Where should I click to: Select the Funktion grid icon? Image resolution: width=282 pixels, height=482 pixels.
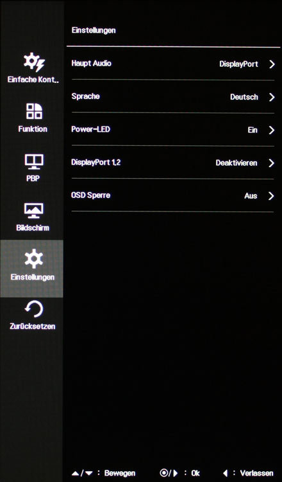(34, 111)
